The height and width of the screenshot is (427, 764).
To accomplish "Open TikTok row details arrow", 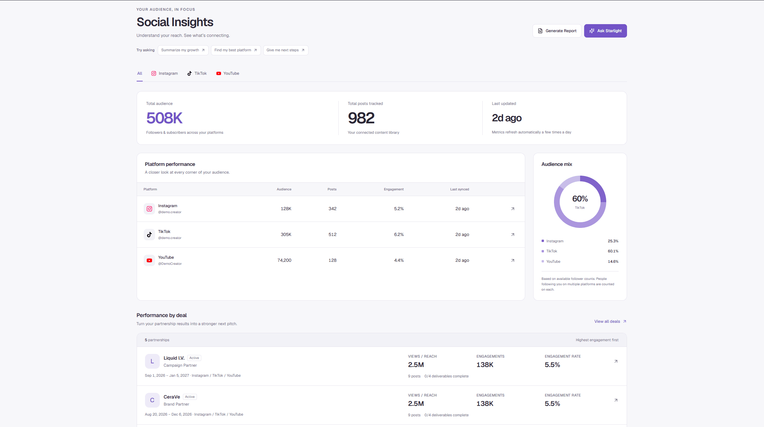I will coord(512,235).
